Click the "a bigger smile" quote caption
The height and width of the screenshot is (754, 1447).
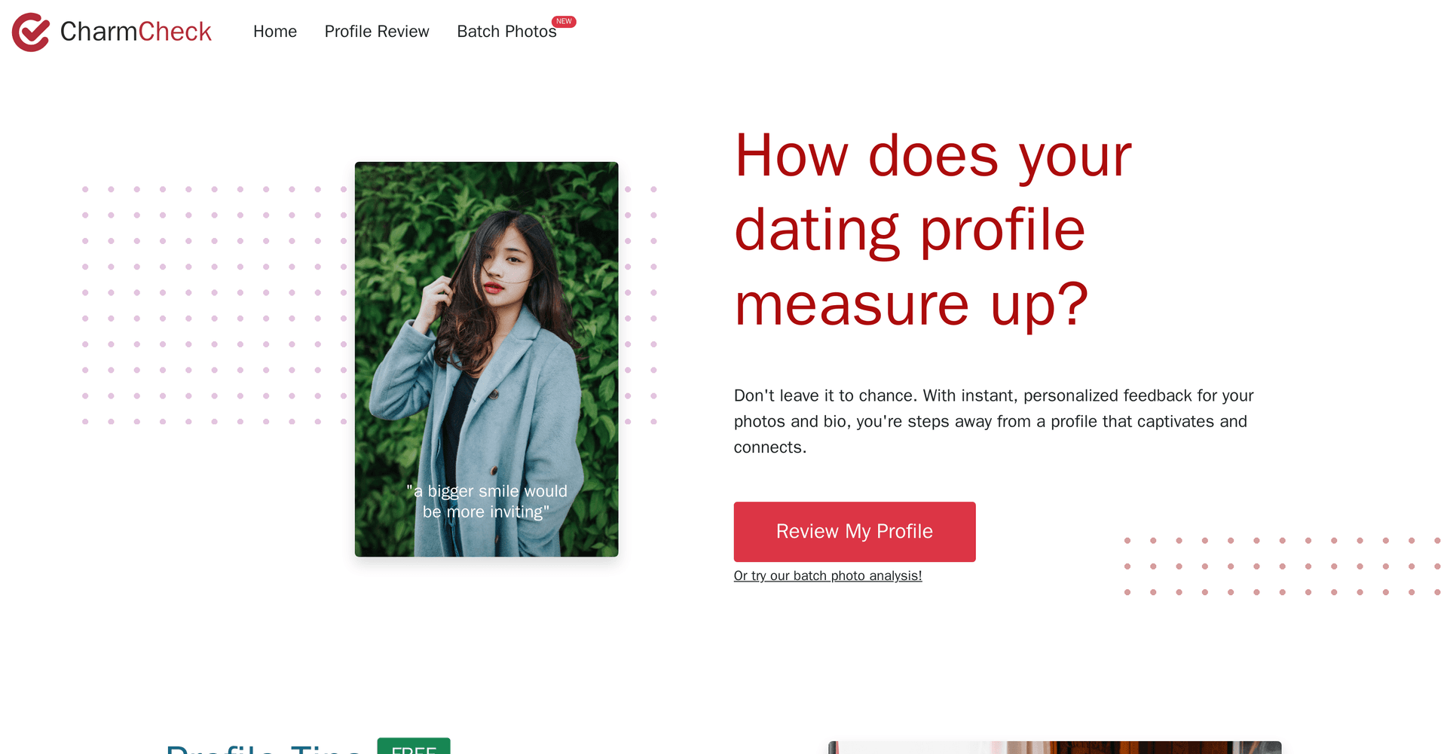click(x=486, y=502)
